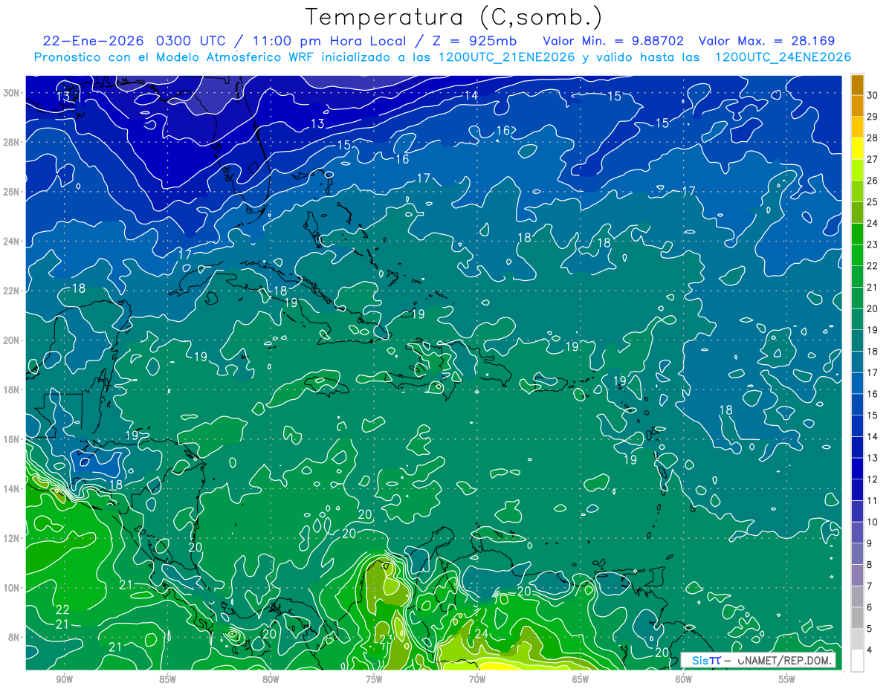
Task: Click the 75W longitude axis label
Action: (374, 679)
